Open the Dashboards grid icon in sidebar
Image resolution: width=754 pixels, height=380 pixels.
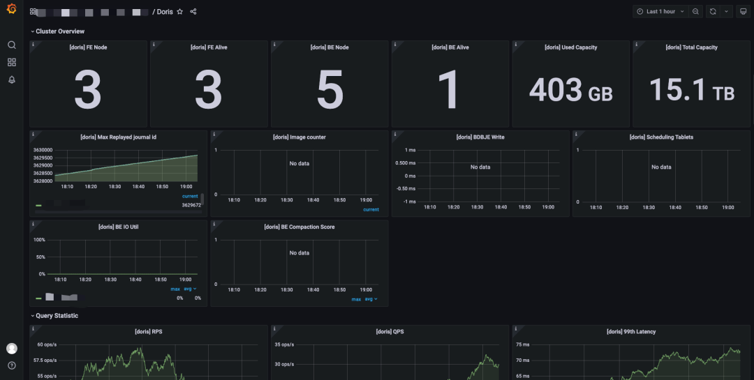coord(12,63)
